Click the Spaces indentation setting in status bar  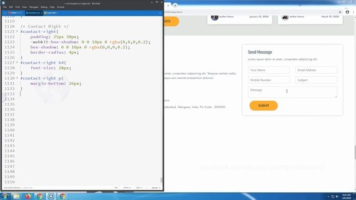[156, 188]
